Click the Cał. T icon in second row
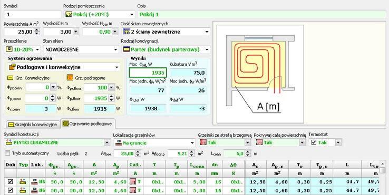The height and width of the screenshot is (195, 389). click(x=133, y=191)
